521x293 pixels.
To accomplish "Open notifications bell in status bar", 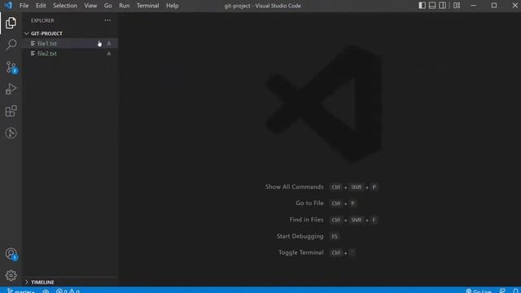I will tap(515, 291).
